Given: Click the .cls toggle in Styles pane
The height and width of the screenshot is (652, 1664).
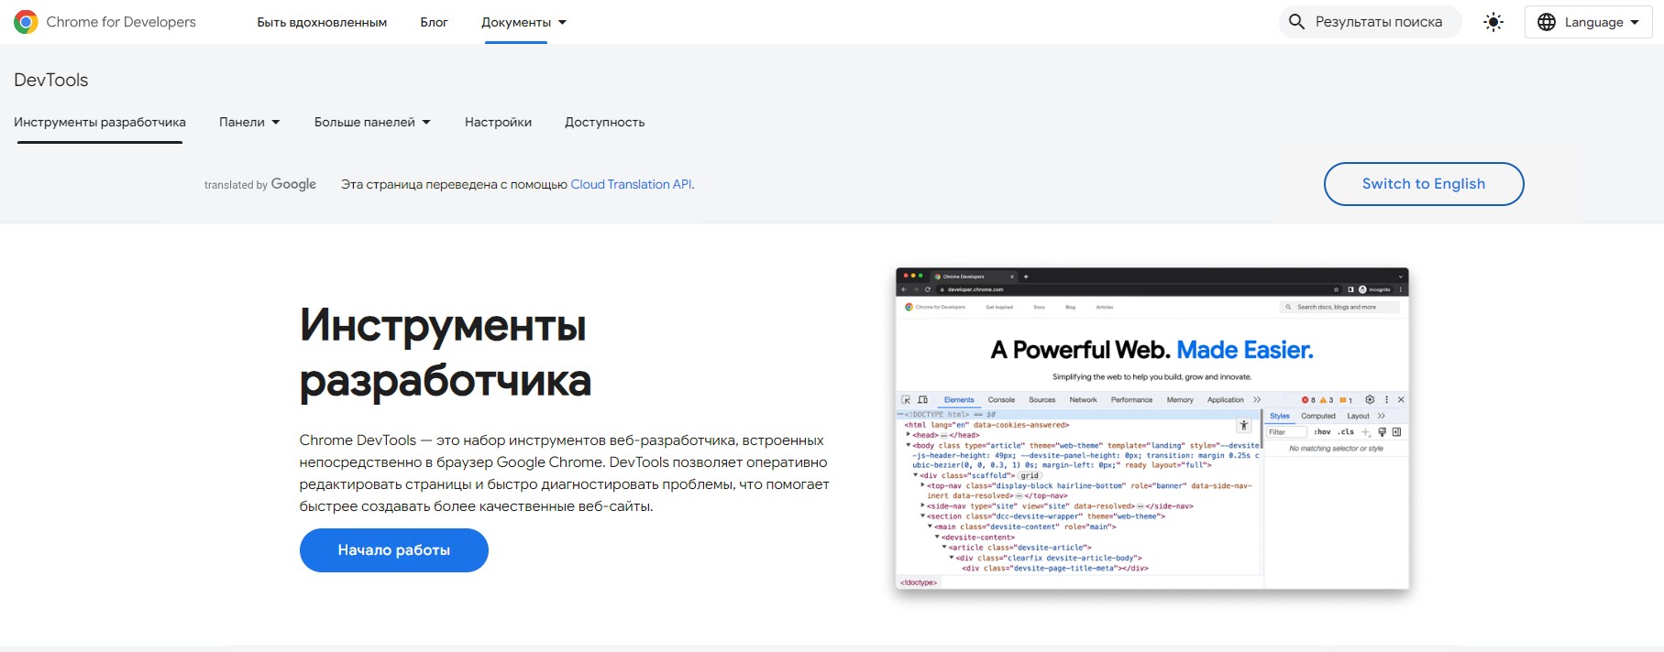Looking at the screenshot, I should click(x=1346, y=432).
